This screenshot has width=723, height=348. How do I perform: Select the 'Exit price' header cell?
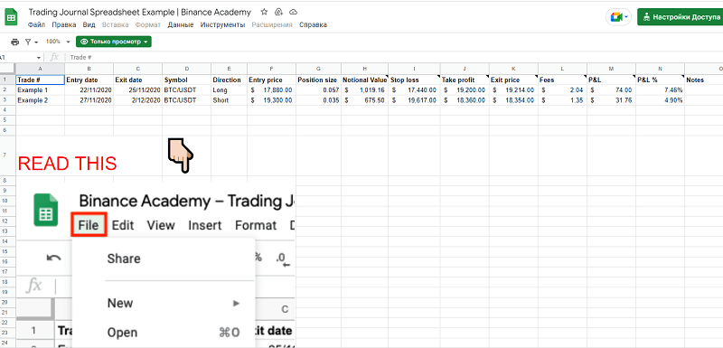click(x=513, y=80)
